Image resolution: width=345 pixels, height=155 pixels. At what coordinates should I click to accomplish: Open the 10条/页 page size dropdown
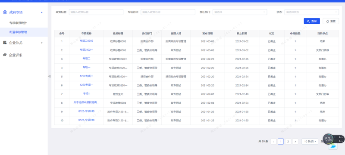[x=310, y=142]
